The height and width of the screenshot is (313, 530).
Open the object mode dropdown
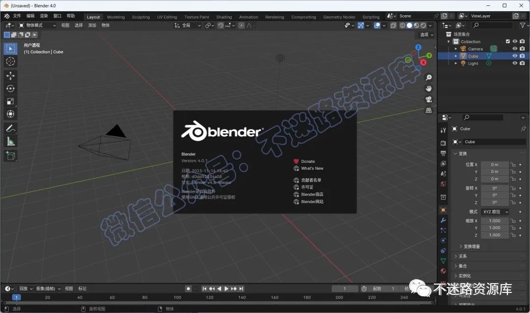coord(37,26)
